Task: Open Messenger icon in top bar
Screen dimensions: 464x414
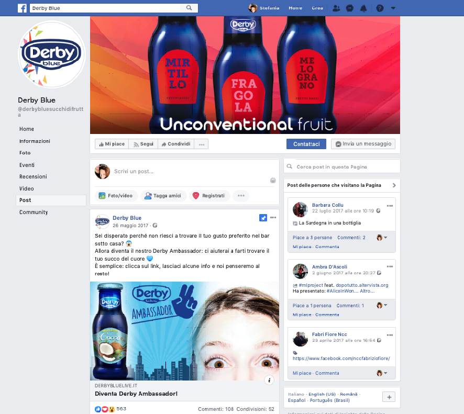Action: pyautogui.click(x=349, y=8)
